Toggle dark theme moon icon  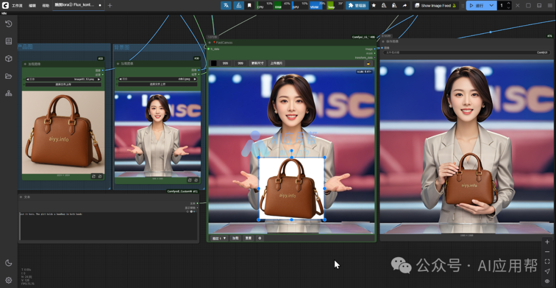pyautogui.click(x=9, y=263)
